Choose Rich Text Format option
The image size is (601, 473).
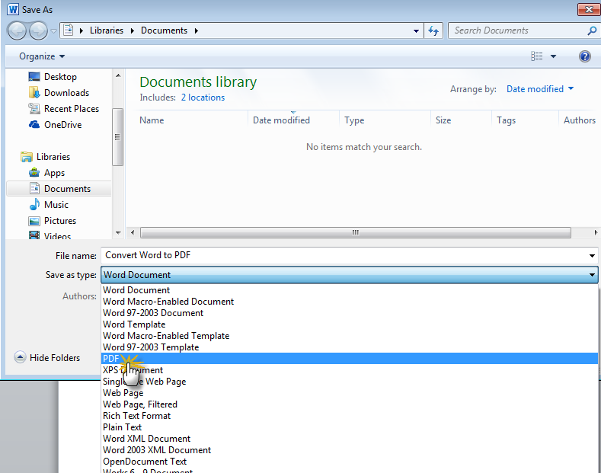coord(350,416)
